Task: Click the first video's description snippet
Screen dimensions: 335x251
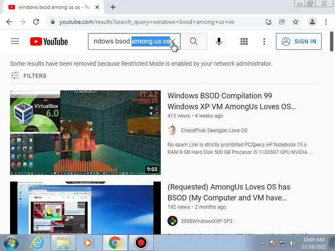Action: 240,149
